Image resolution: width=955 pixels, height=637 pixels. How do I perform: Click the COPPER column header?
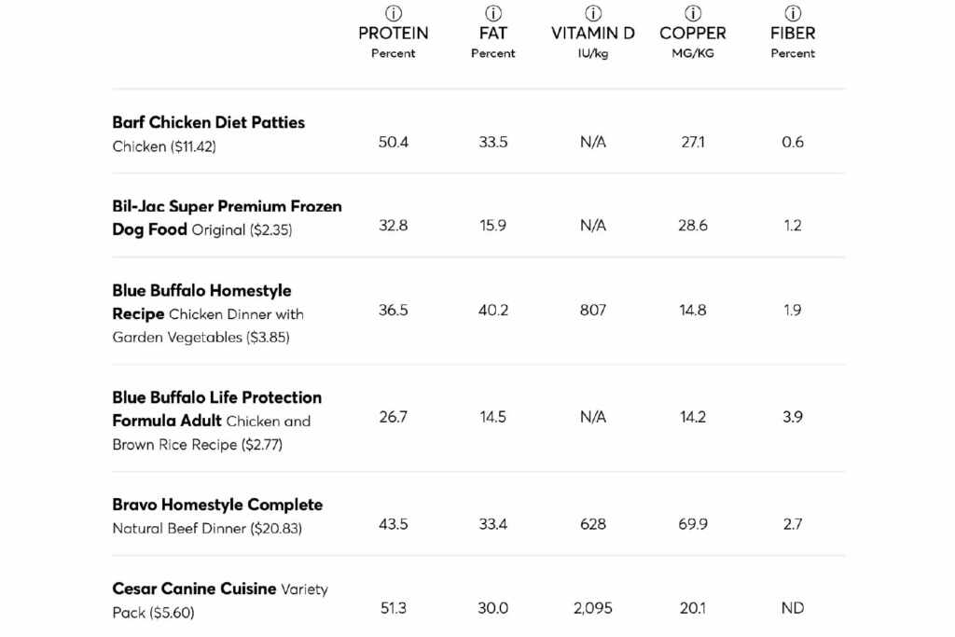point(693,34)
